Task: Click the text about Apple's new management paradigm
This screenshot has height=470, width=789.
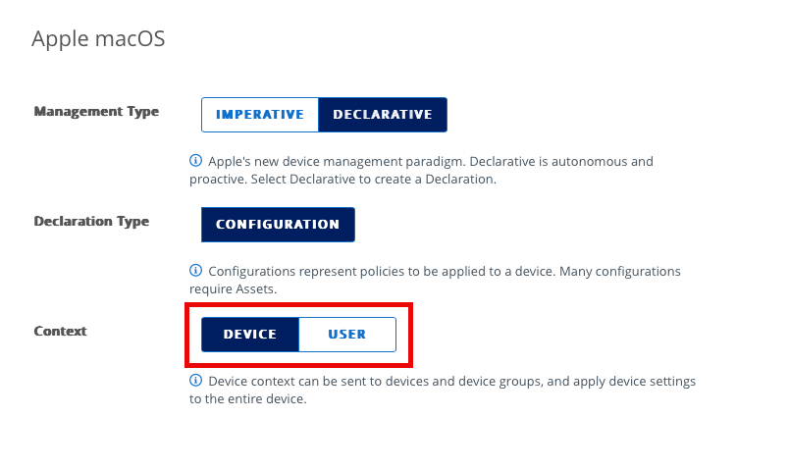Action: pyautogui.click(x=338, y=162)
